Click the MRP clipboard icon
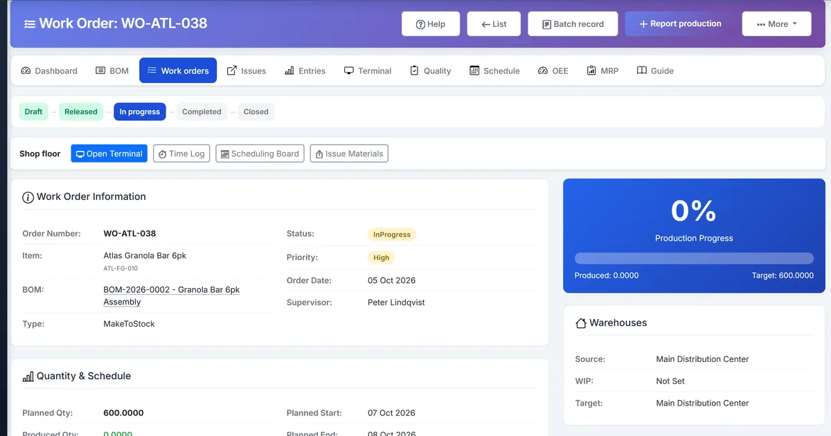This screenshot has height=436, width=831. coord(591,71)
